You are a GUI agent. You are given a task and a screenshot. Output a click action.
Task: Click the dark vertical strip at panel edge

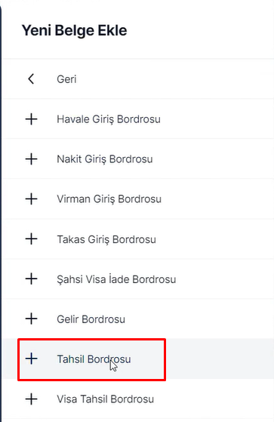pyautogui.click(x=1, y=211)
